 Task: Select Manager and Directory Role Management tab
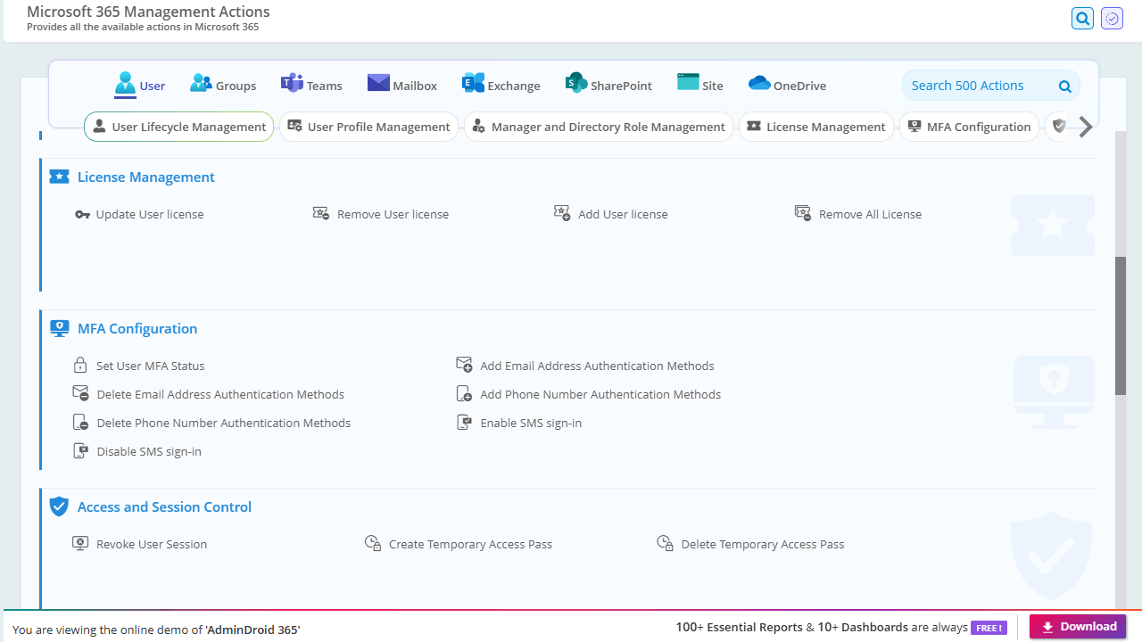(x=599, y=127)
